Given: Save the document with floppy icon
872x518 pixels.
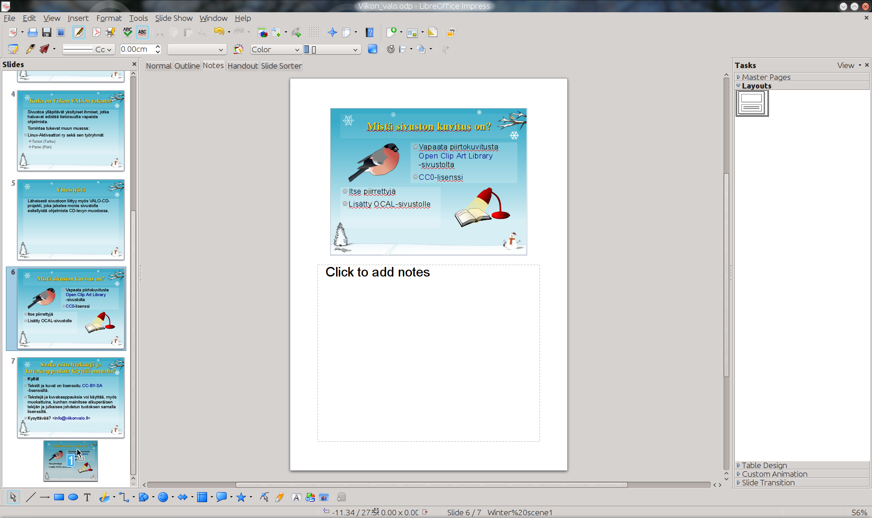Looking at the screenshot, I should click(x=46, y=32).
